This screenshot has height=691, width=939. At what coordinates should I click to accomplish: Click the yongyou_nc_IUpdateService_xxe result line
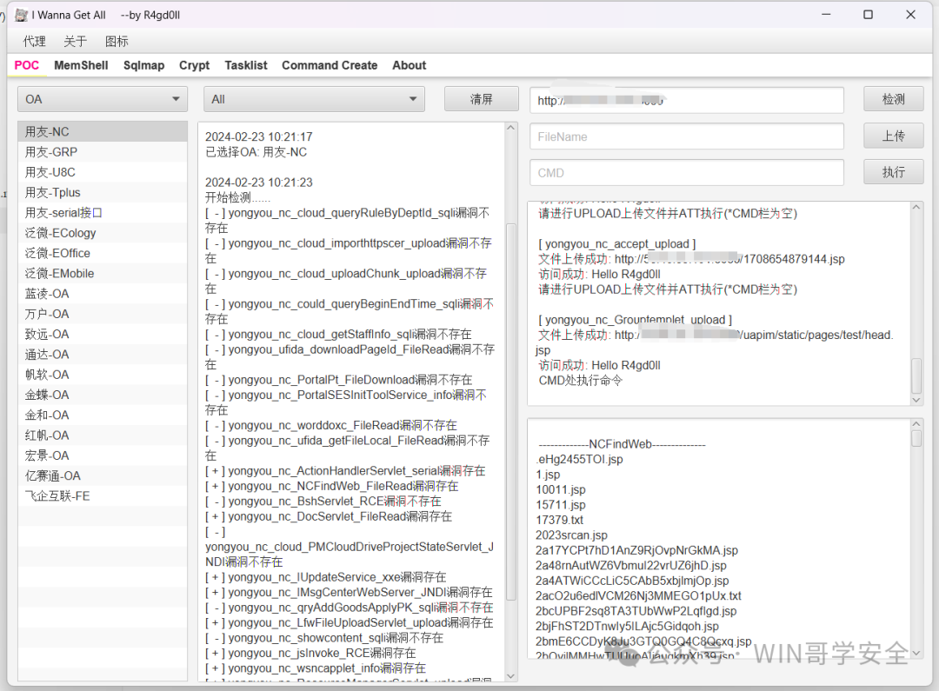pos(326,577)
